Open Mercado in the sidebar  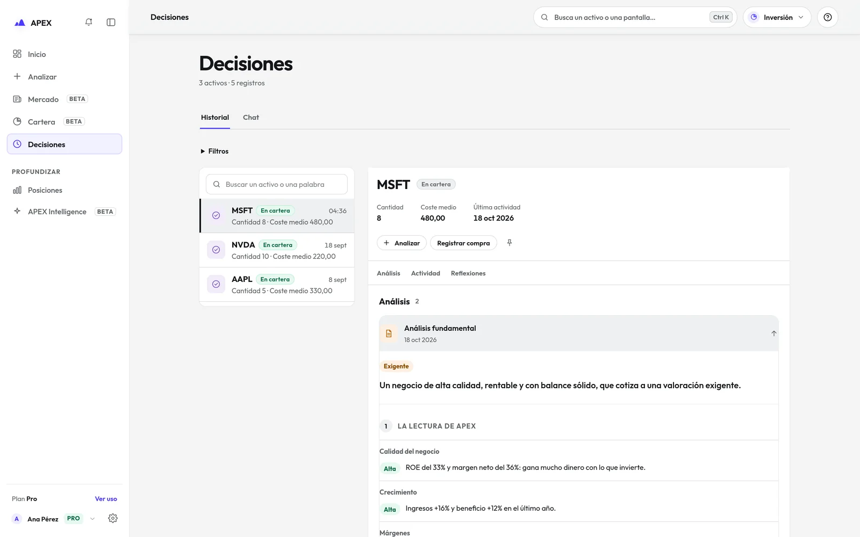[64, 99]
